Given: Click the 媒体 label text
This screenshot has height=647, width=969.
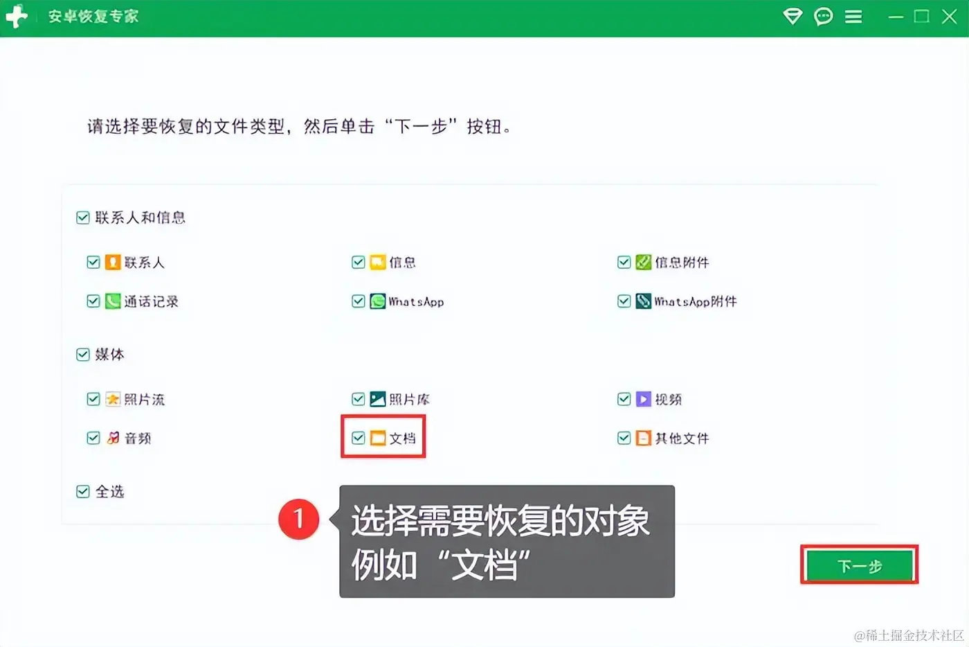Looking at the screenshot, I should click(109, 355).
